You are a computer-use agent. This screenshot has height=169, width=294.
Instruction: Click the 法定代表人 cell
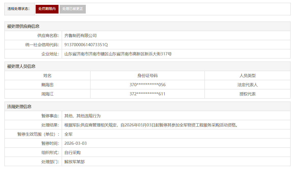pyautogui.click(x=247, y=85)
